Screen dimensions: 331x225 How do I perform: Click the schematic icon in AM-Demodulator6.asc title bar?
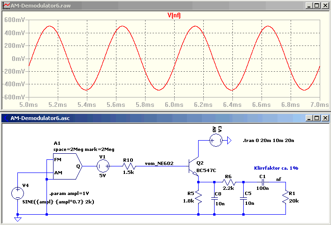6,118
